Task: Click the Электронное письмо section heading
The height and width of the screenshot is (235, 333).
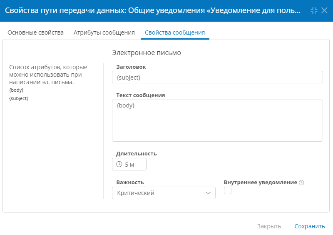Action: pyautogui.click(x=147, y=53)
